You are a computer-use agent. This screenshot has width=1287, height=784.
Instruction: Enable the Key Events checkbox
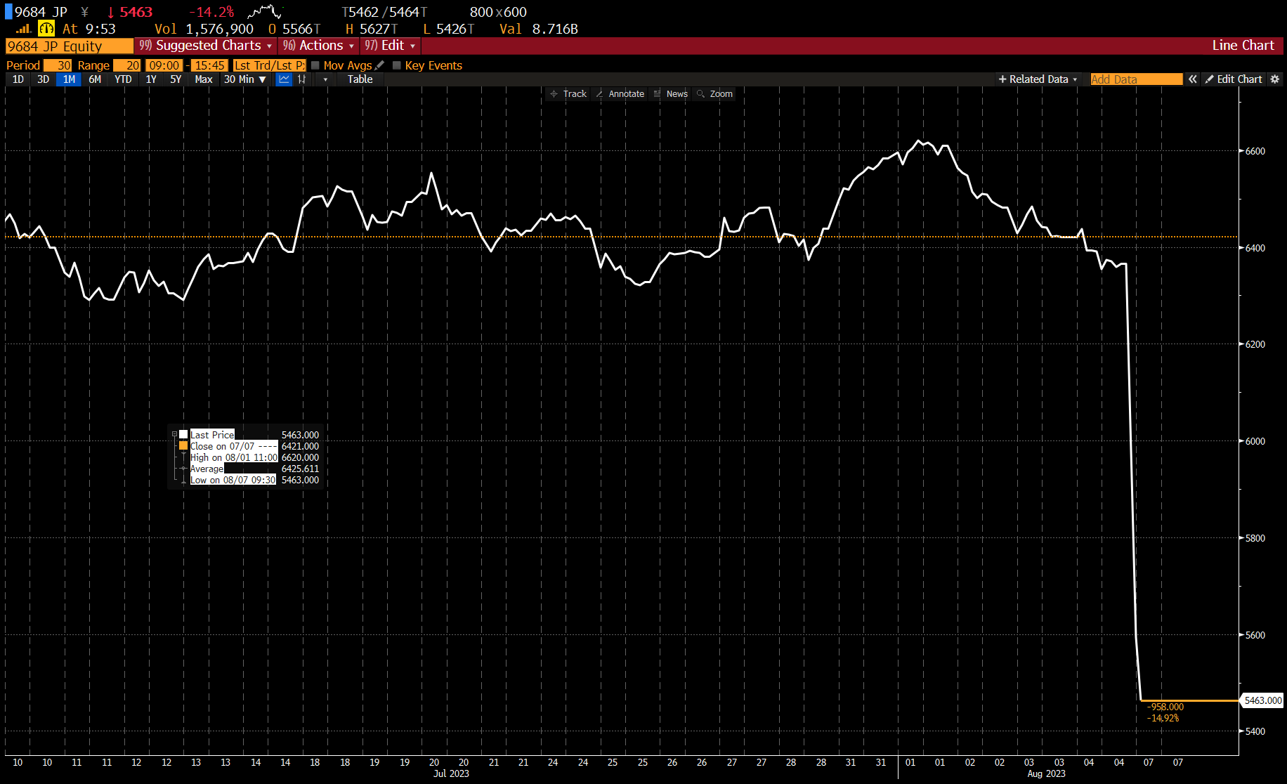(x=397, y=65)
